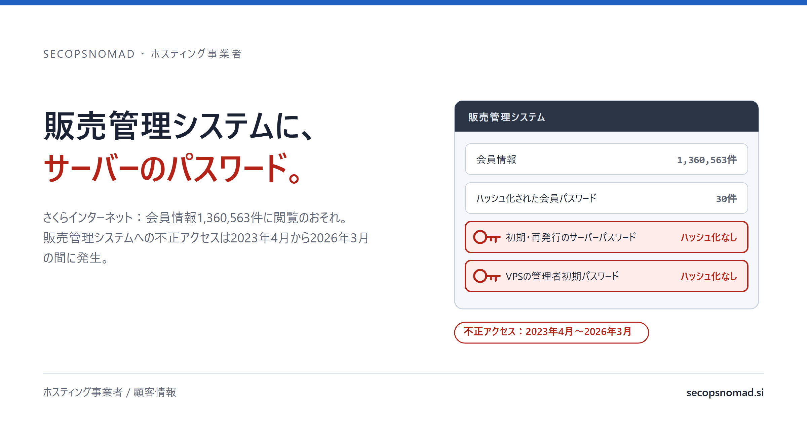Open the secopsnomad.si link
Screen dimensions: 807x423
tap(725, 392)
